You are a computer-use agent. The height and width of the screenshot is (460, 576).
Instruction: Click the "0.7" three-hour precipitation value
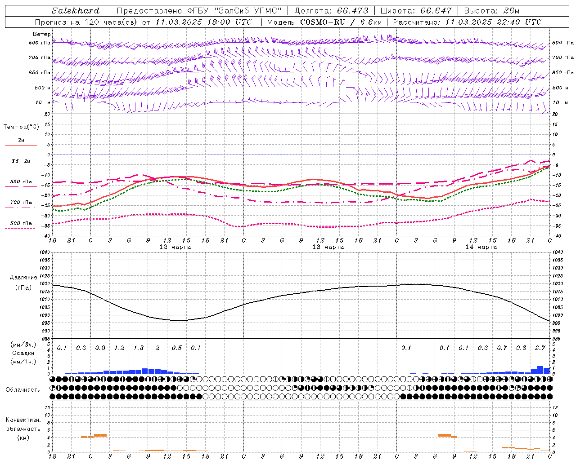[x=502, y=348]
